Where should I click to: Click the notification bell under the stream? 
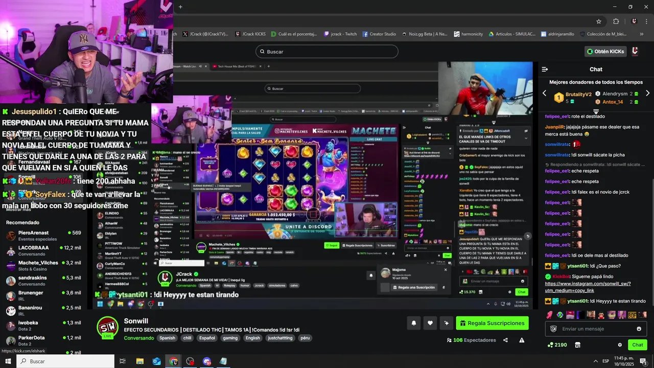click(x=414, y=323)
